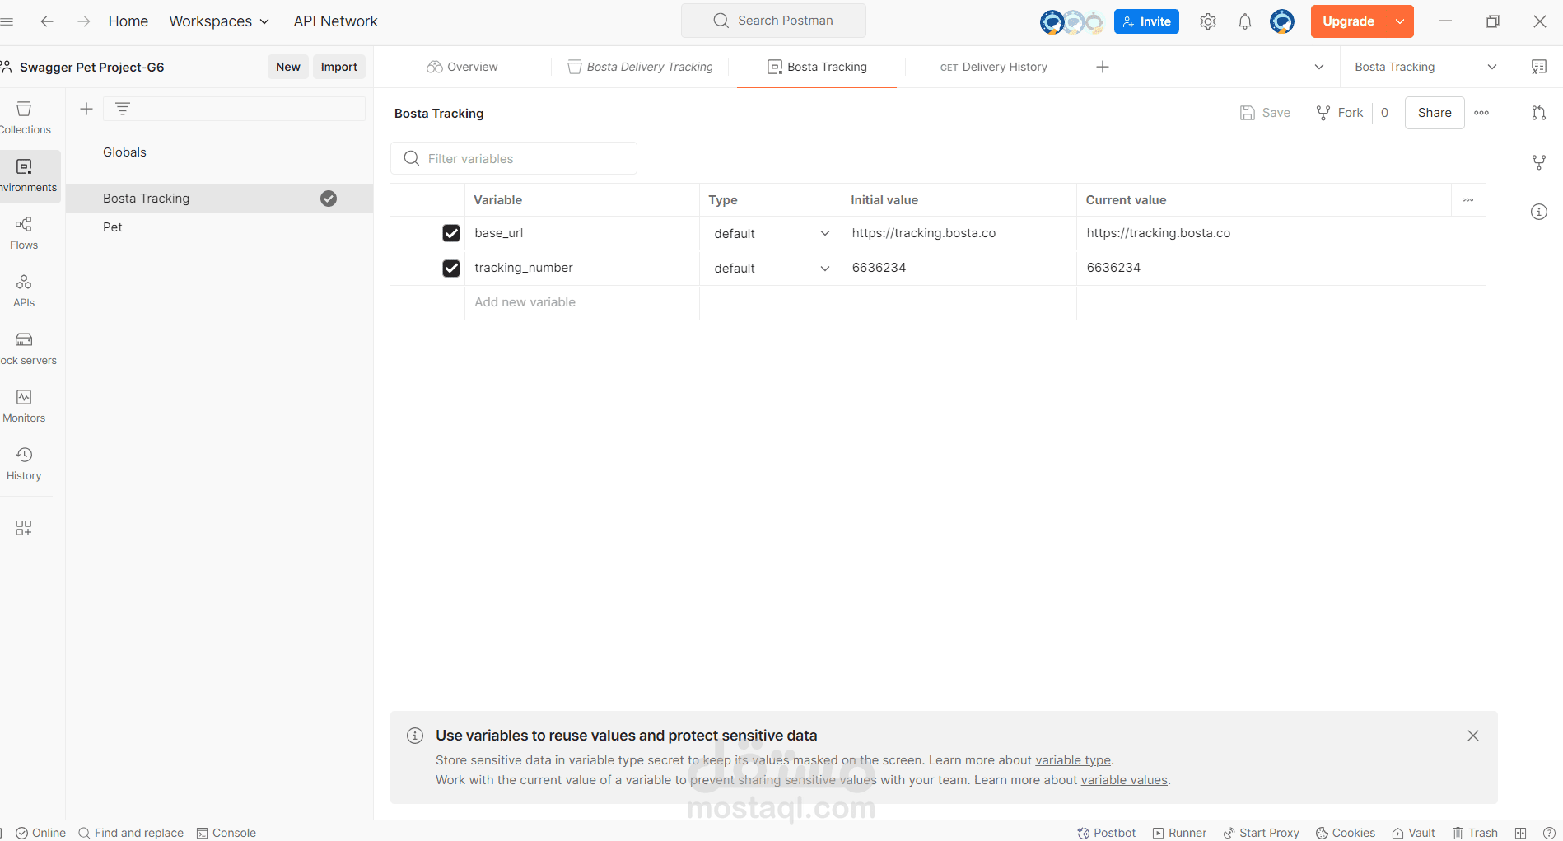Open the variable values link
The height and width of the screenshot is (841, 1563).
click(x=1124, y=780)
